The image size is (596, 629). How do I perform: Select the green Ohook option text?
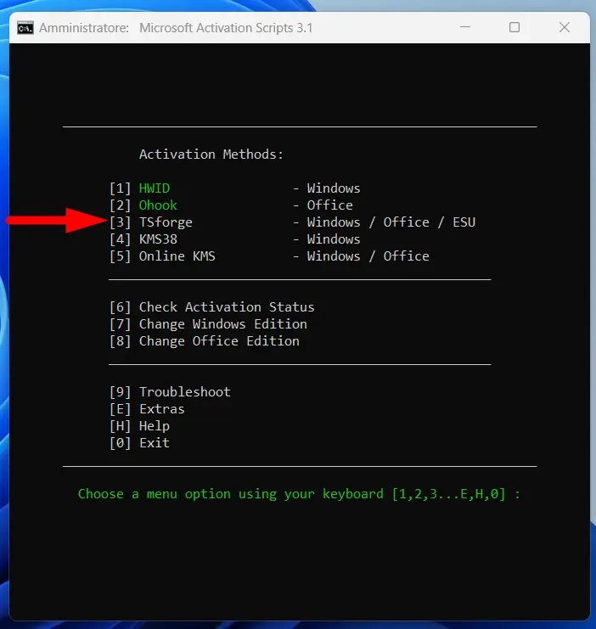click(x=158, y=205)
